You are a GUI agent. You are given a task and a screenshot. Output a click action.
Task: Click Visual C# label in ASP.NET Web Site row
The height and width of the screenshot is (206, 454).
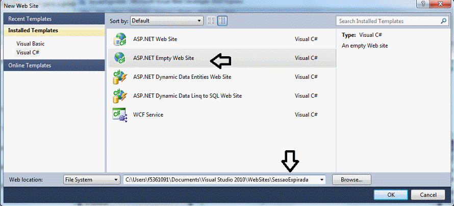(306, 39)
